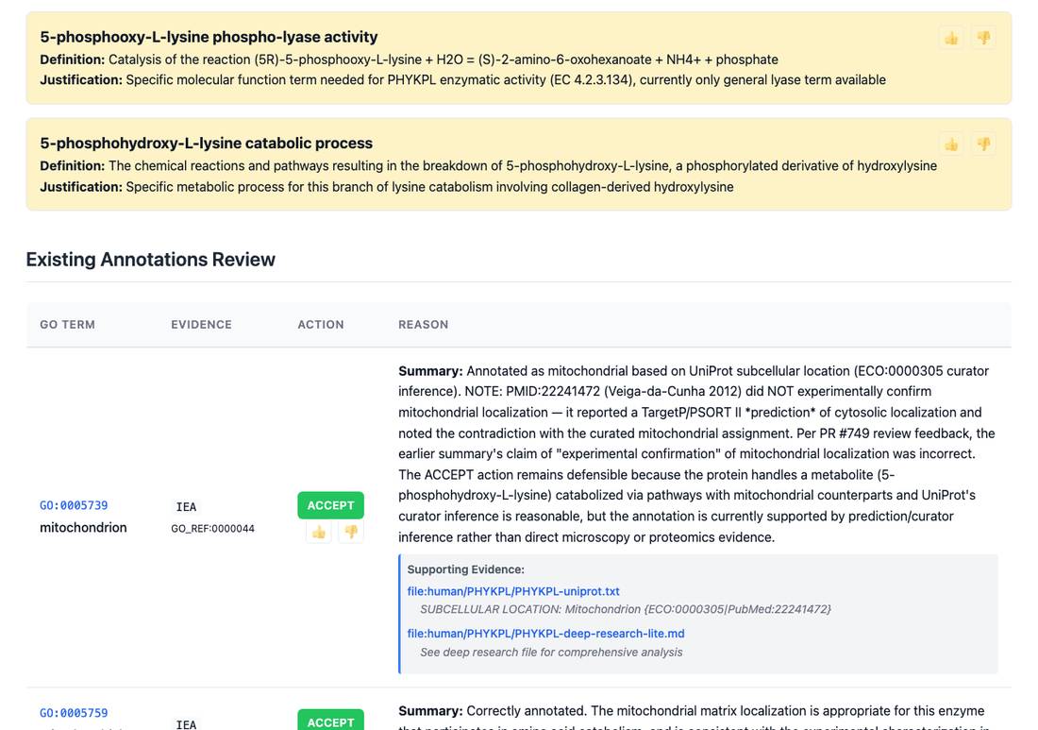The width and height of the screenshot is (1038, 730).
Task: Select the EVIDENCE column header
Action: pos(201,325)
